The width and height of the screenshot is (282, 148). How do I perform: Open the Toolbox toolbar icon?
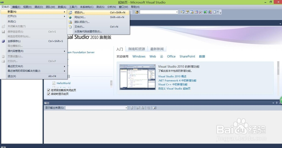tap(201, 12)
